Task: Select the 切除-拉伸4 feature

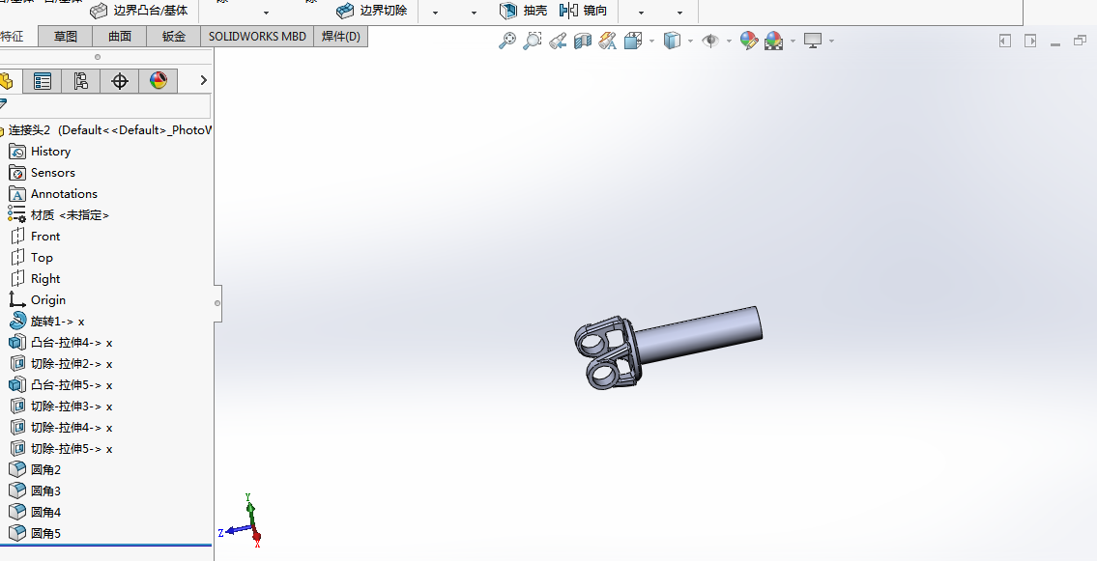Action: tap(61, 427)
